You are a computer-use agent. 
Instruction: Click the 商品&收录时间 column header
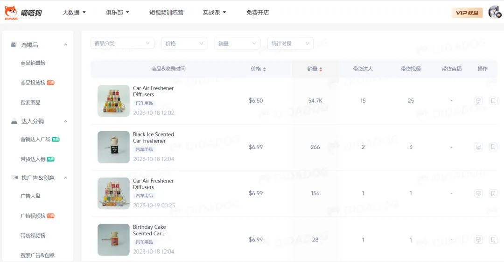(x=168, y=69)
